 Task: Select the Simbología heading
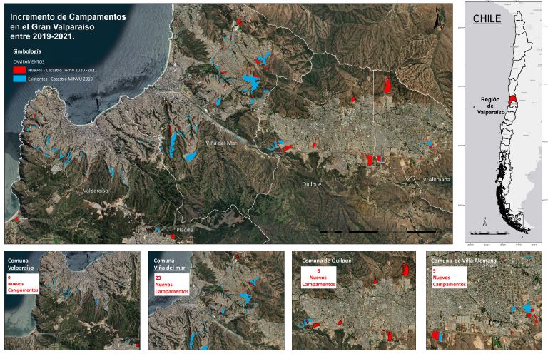pyautogui.click(x=27, y=52)
